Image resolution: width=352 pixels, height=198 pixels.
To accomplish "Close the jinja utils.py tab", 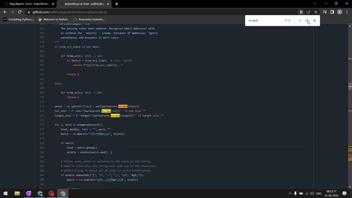I will point(108,4).
